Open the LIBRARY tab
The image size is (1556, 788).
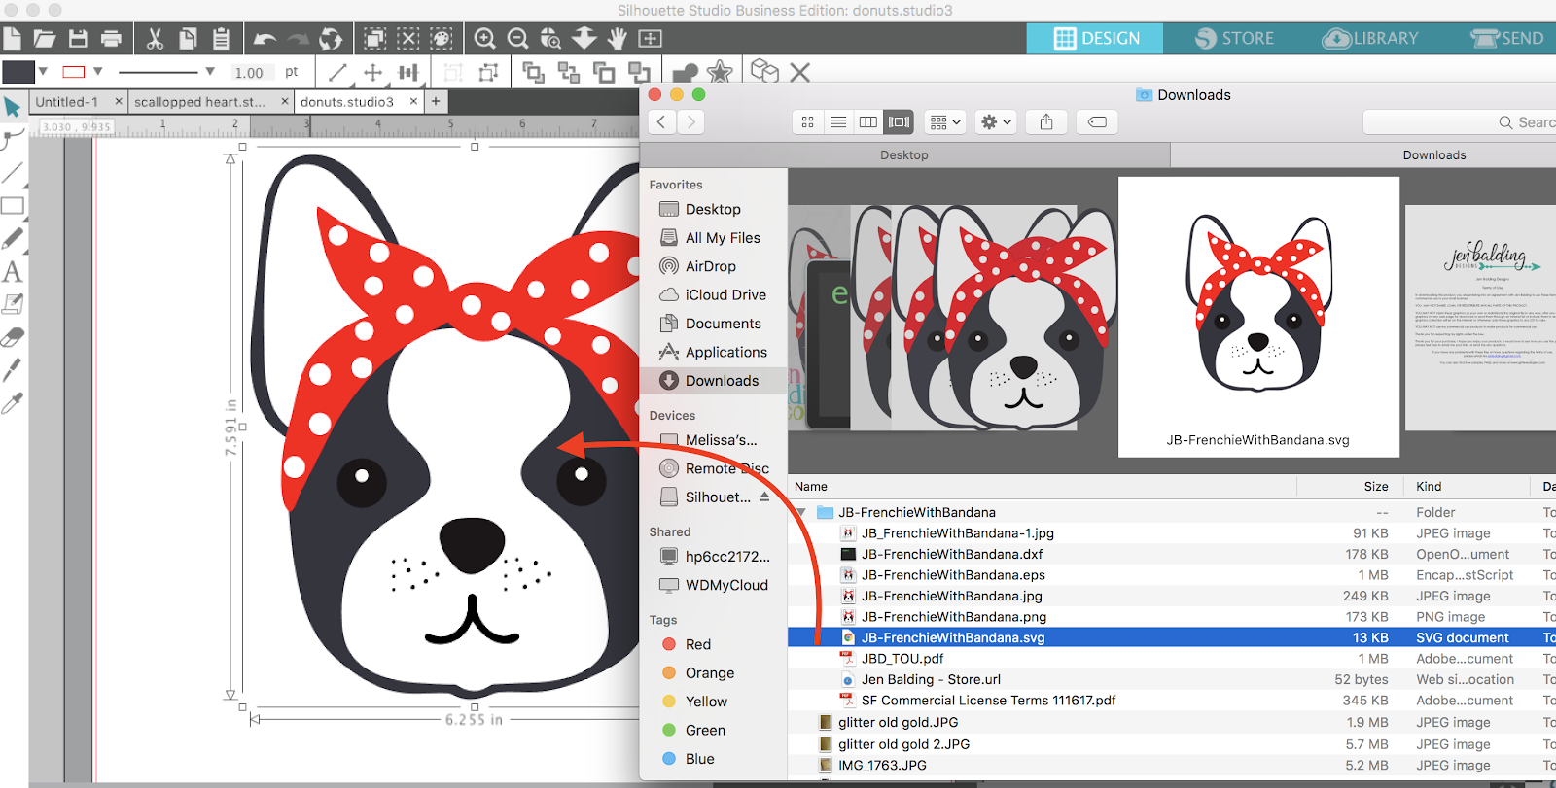(1371, 38)
